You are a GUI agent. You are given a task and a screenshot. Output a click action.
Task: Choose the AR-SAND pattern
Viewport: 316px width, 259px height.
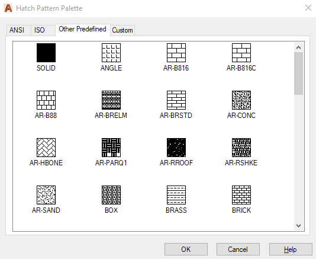pos(46,195)
